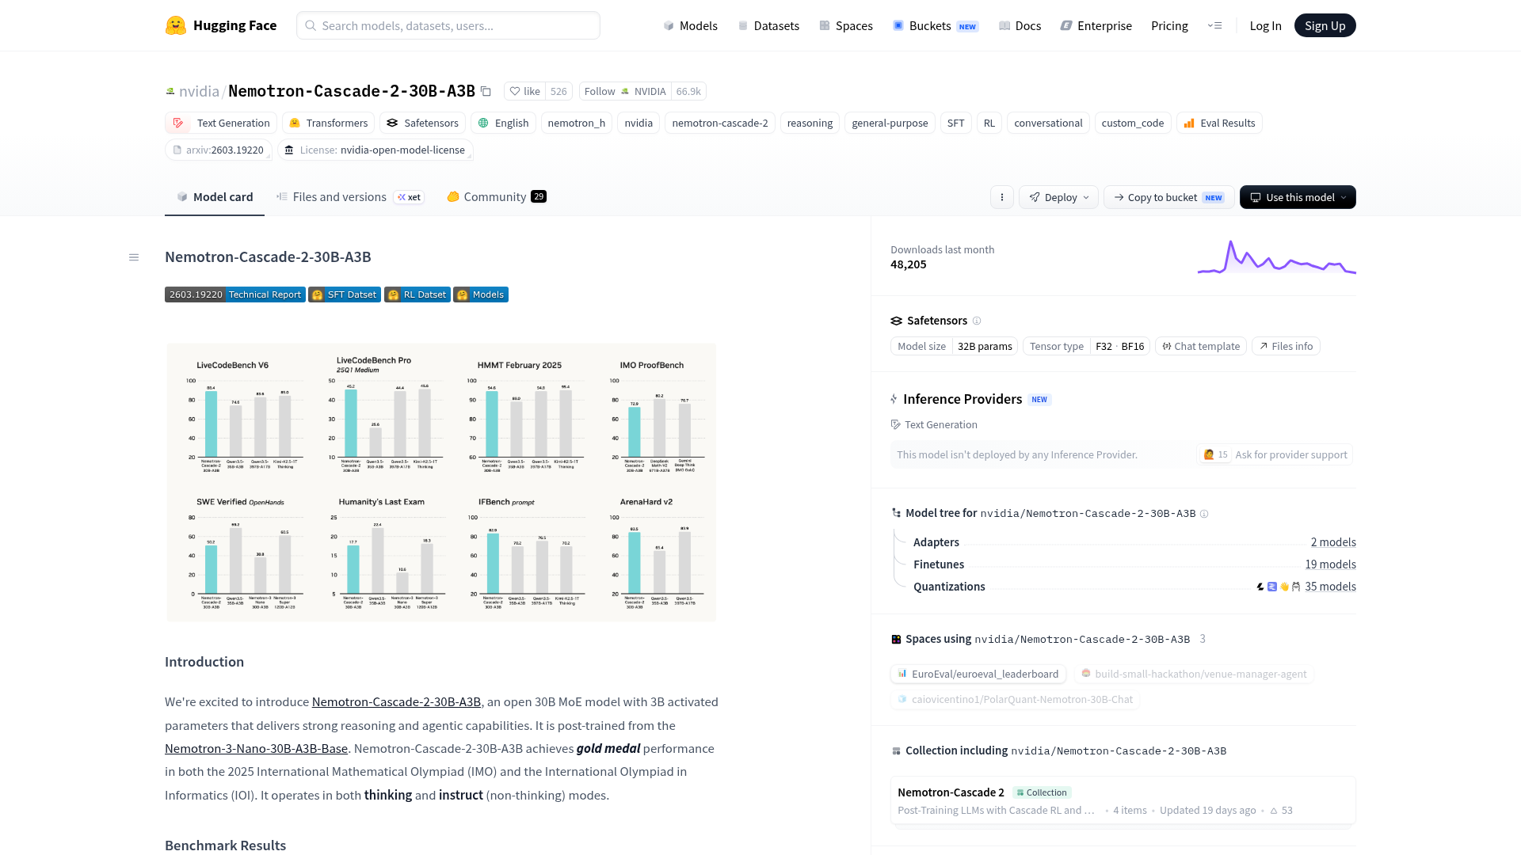This screenshot has height=855, width=1521.
Task: Open Files info
Action: pyautogui.click(x=1286, y=346)
